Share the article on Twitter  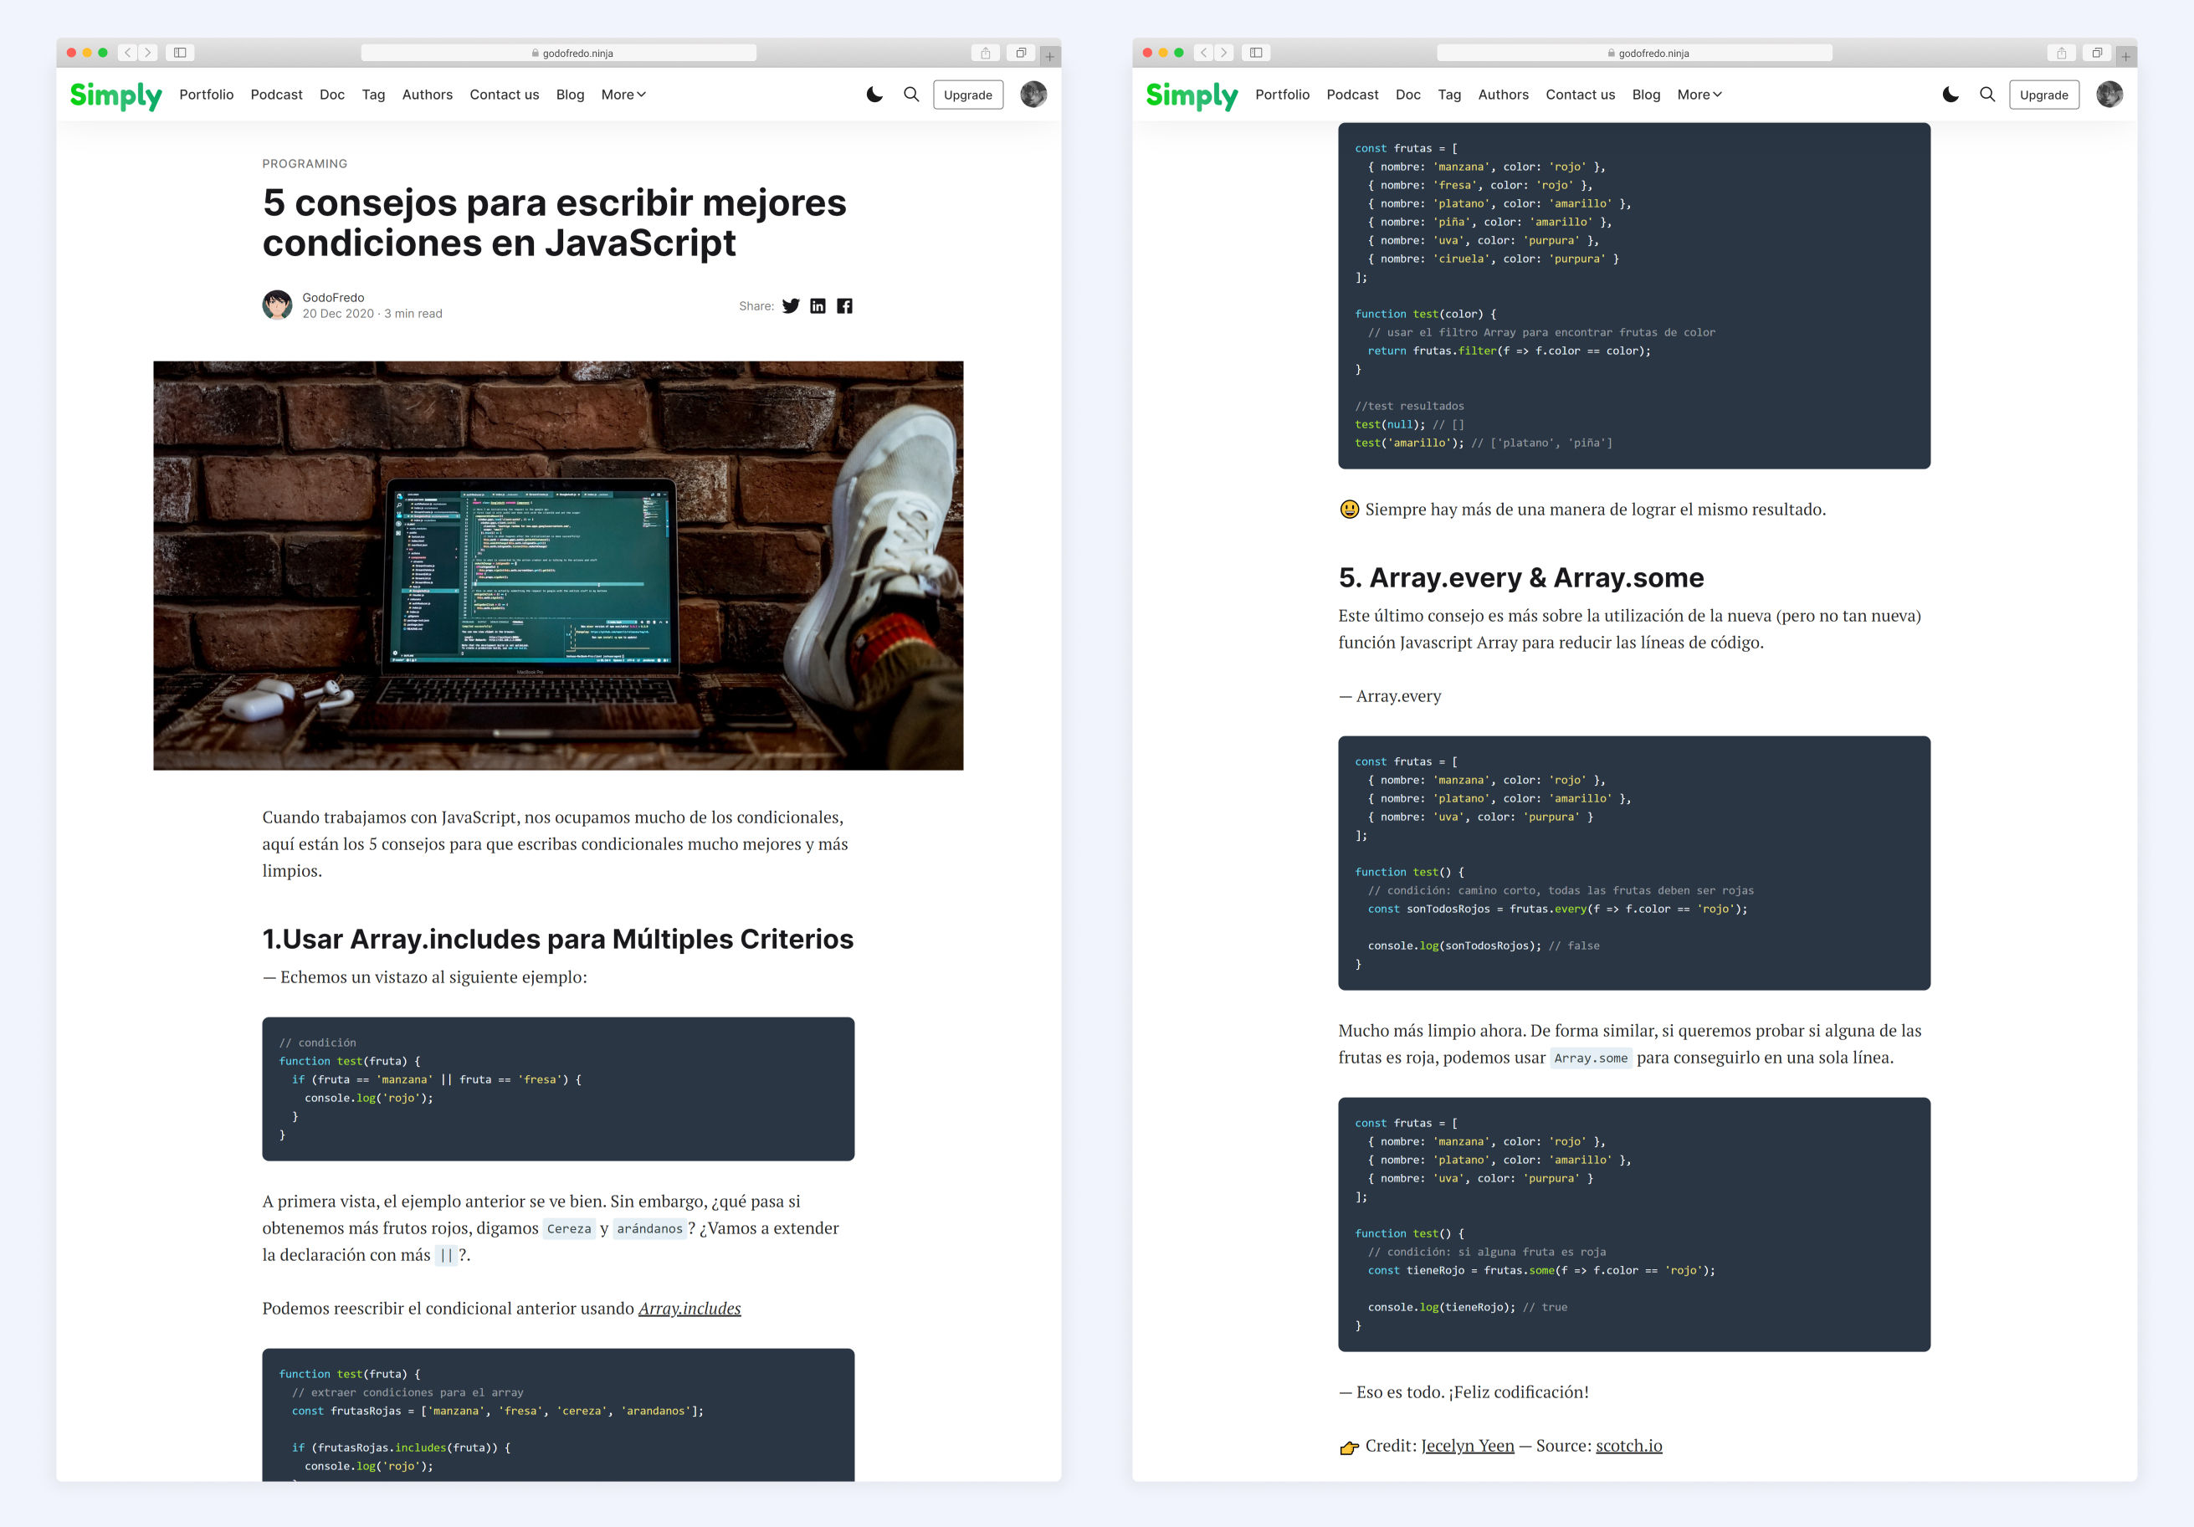790,305
